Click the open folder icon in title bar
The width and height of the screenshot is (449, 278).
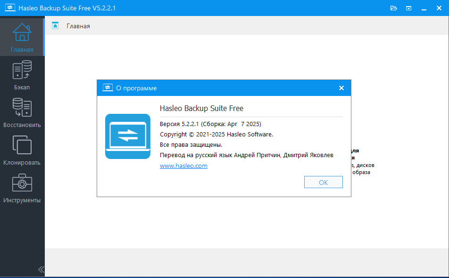(394, 8)
